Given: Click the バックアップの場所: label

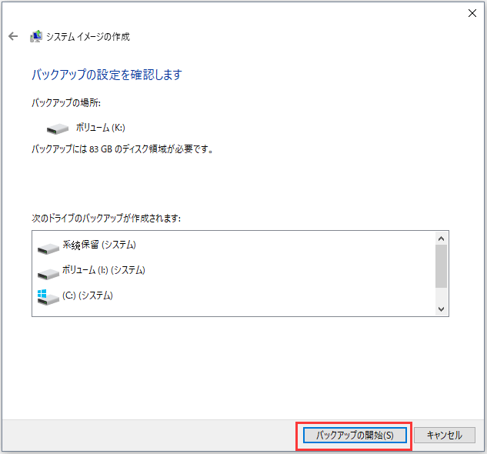Looking at the screenshot, I should 66,103.
